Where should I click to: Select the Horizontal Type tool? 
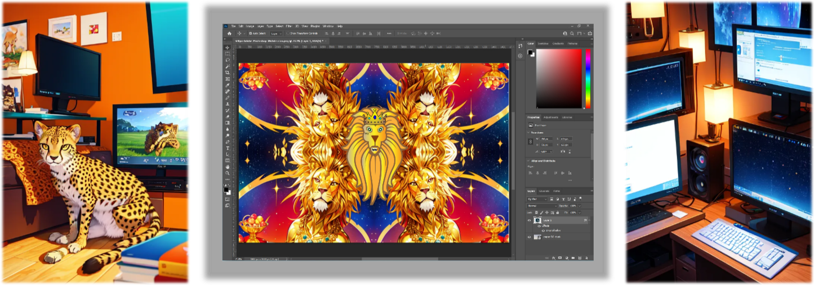227,148
